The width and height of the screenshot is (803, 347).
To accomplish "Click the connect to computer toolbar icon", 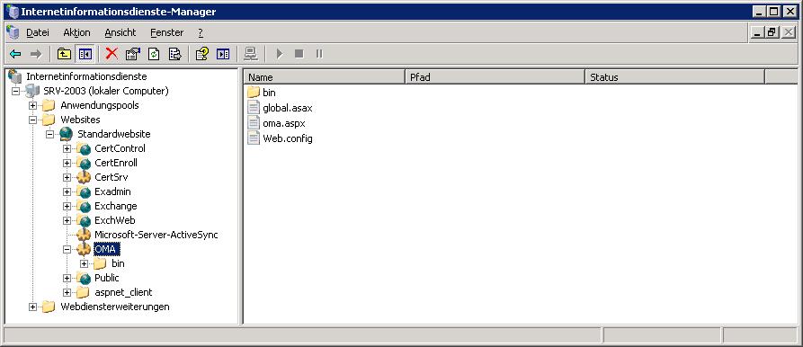I will click(250, 54).
